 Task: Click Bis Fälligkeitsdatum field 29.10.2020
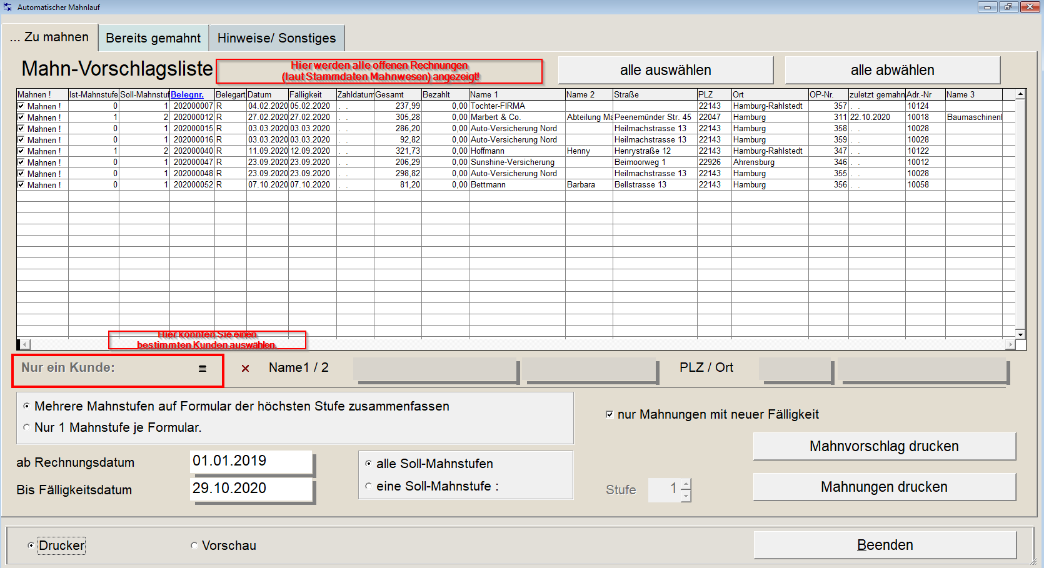click(251, 489)
